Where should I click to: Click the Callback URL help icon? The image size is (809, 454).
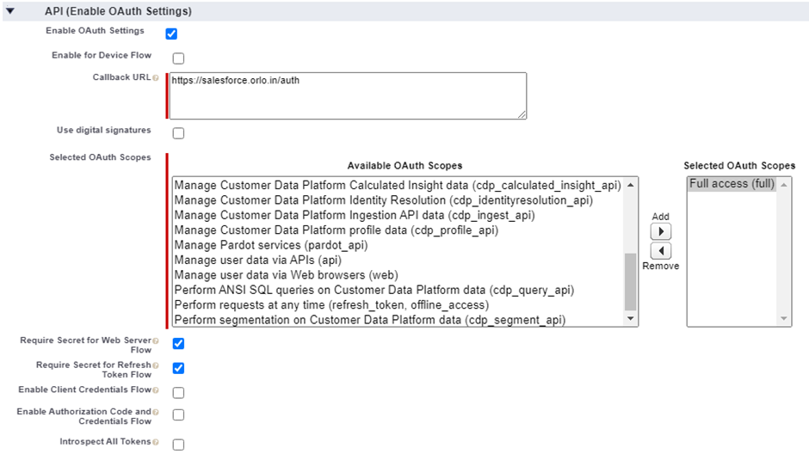(156, 78)
